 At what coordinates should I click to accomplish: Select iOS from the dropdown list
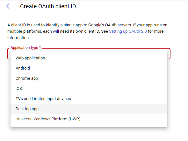89,88
